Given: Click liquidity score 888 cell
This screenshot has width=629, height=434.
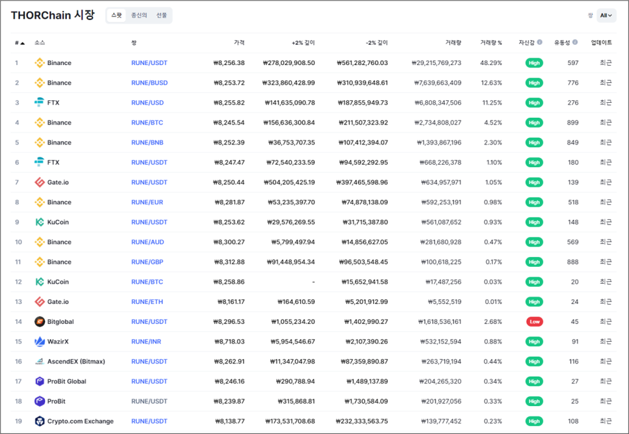Looking at the screenshot, I should (573, 262).
